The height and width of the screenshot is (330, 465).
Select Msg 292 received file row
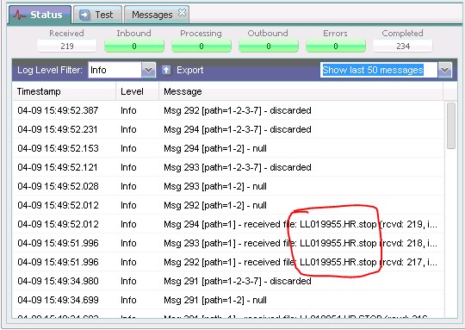click(x=227, y=262)
